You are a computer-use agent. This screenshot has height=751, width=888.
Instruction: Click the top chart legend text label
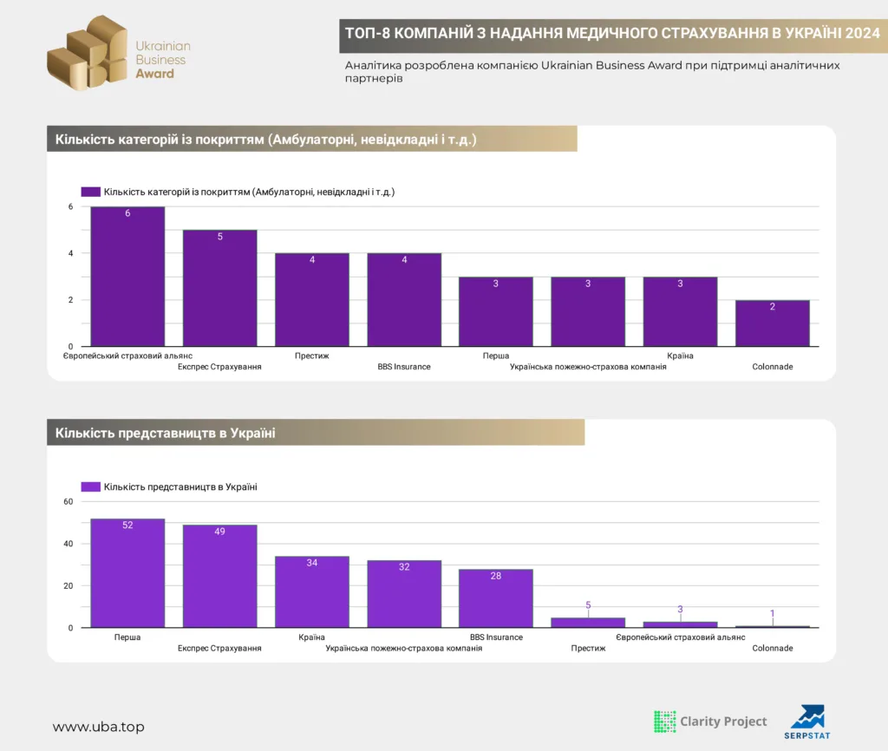(249, 192)
